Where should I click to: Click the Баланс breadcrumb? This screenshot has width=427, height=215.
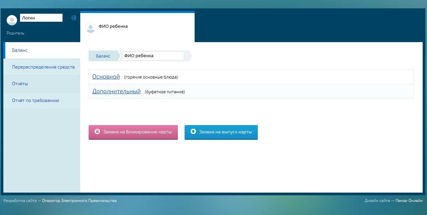click(x=103, y=56)
